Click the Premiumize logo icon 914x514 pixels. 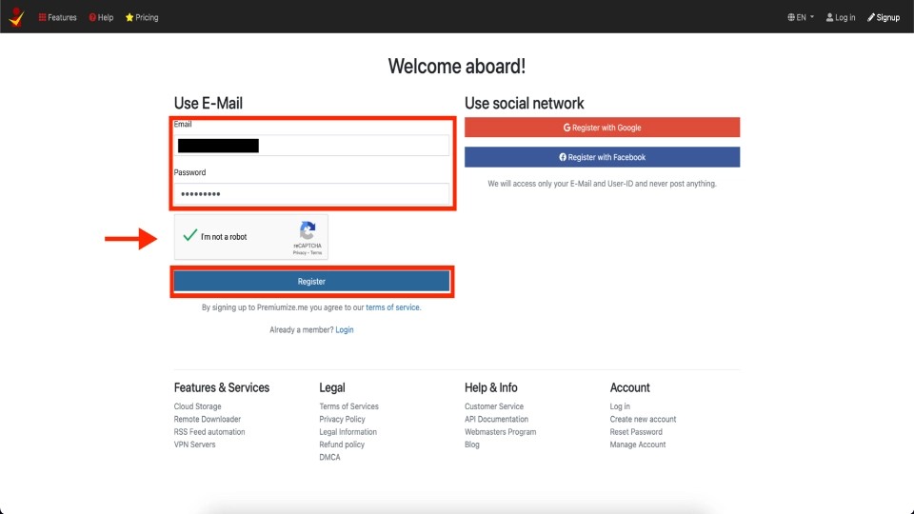click(17, 17)
